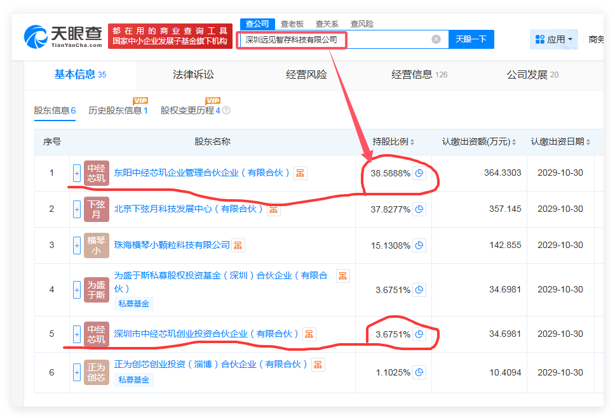Open pie chart icon in 深圳市中经芯玑 row
Screen dimensions: 615x418
pos(419,334)
